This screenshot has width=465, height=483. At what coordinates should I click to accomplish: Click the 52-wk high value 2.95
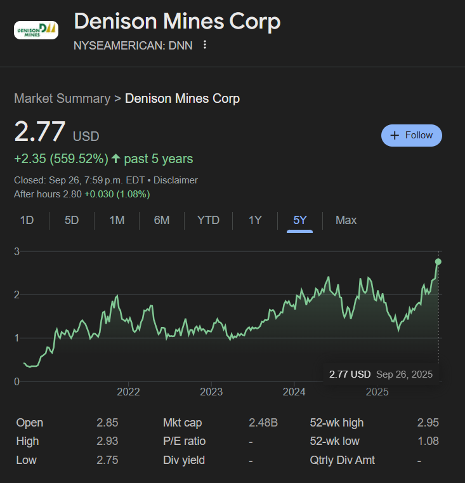point(428,423)
